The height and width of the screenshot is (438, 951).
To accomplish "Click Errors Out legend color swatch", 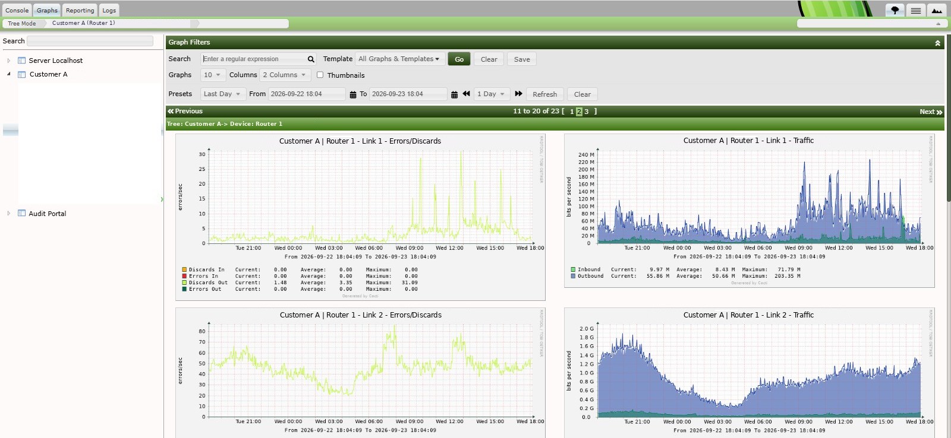I will coord(184,289).
